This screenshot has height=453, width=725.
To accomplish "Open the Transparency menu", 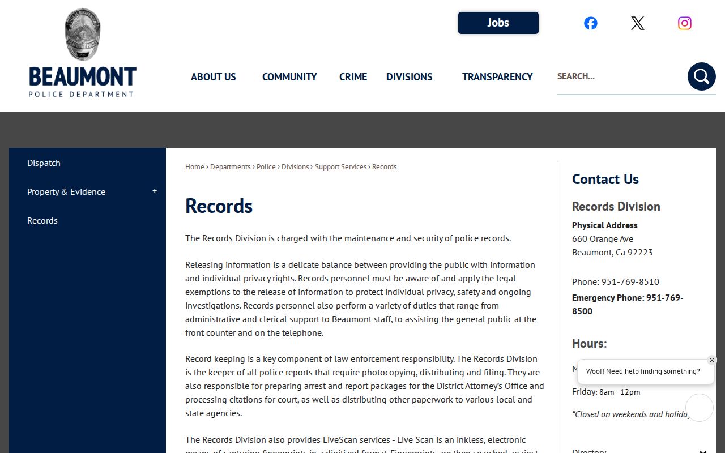I will point(497,77).
